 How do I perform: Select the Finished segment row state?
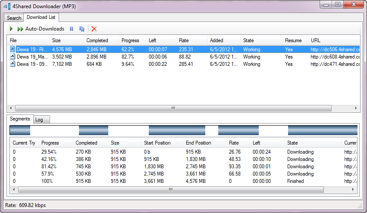point(295,181)
